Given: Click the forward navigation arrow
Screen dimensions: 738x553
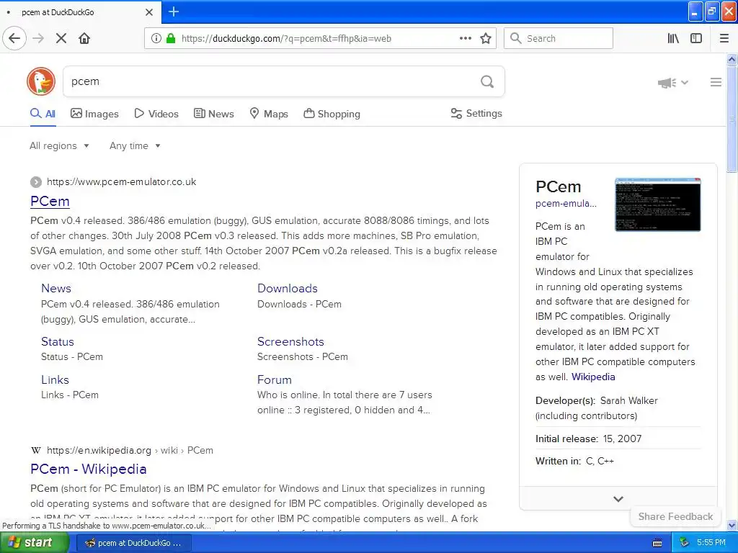Looking at the screenshot, I should click(39, 38).
